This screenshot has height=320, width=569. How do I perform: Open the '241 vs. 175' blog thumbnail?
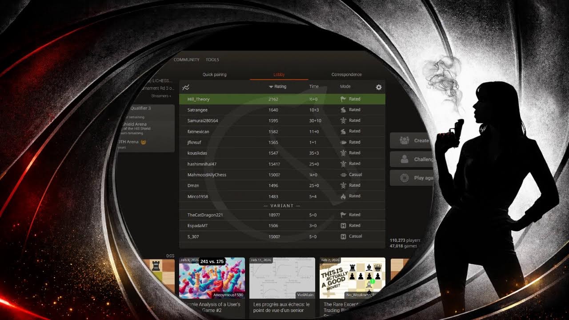(212, 278)
